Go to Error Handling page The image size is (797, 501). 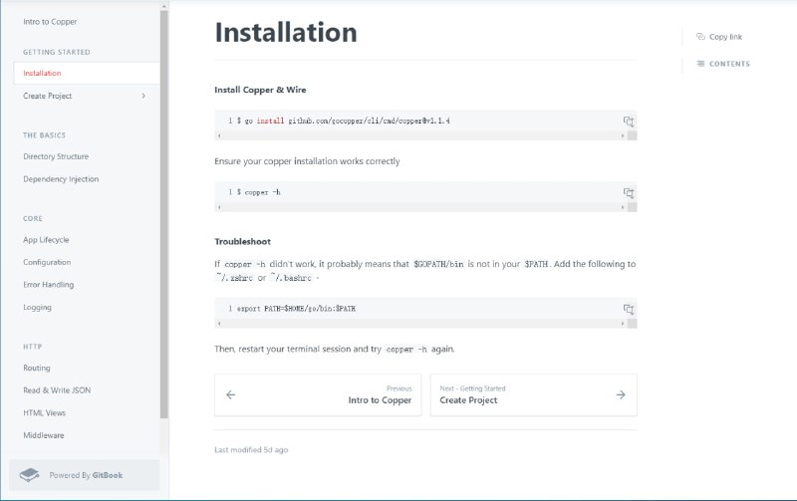click(48, 285)
